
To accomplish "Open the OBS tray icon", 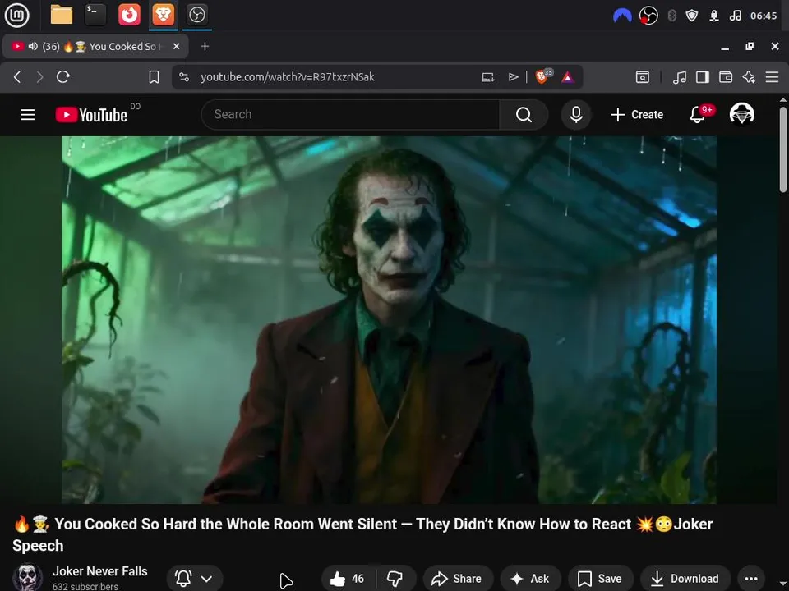I will click(648, 16).
